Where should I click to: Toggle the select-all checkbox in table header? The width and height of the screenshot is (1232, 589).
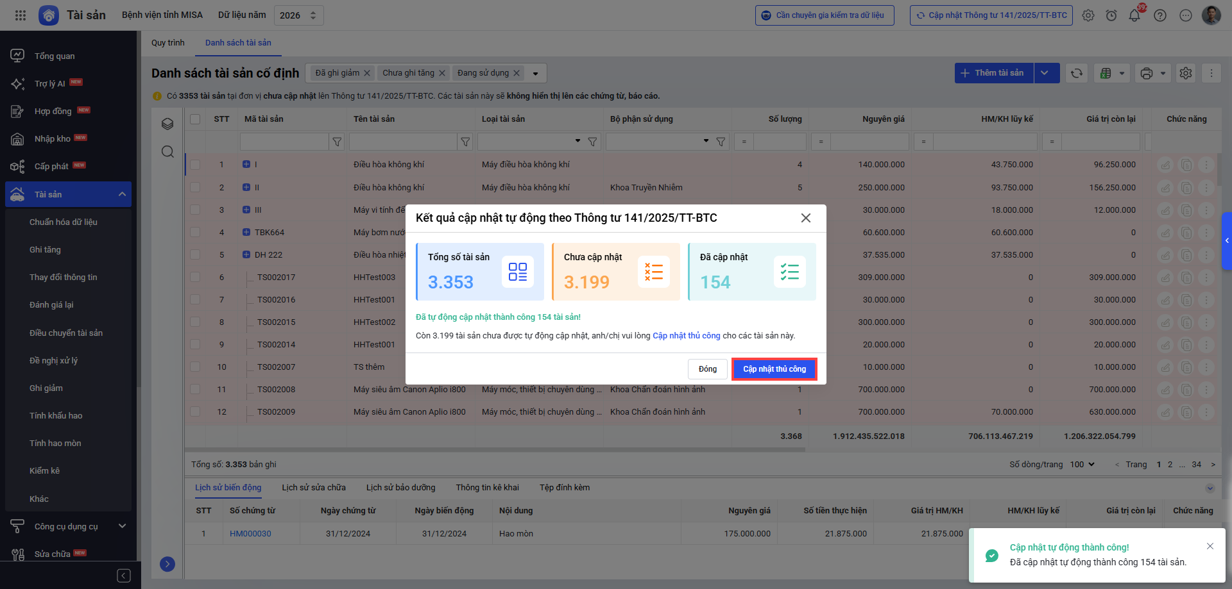[x=195, y=119]
